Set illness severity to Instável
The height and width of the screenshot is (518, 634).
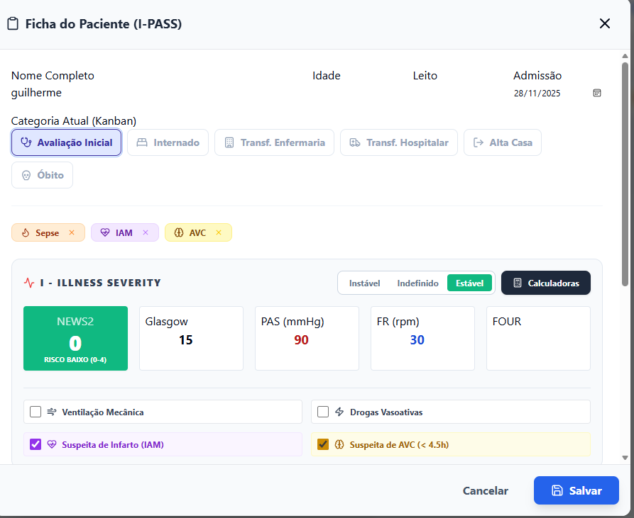point(364,283)
